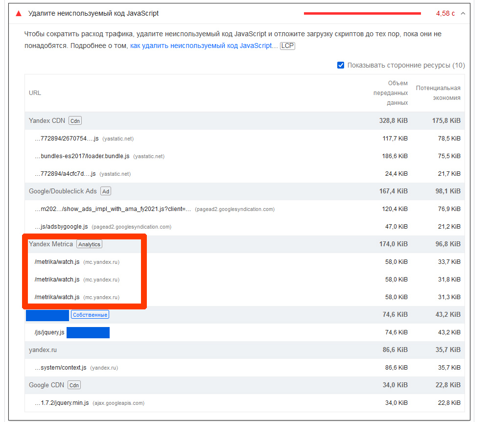Click the 24,4 KiB transfer size cell
Image resolution: width=489 pixels, height=422 pixels.
(396, 174)
